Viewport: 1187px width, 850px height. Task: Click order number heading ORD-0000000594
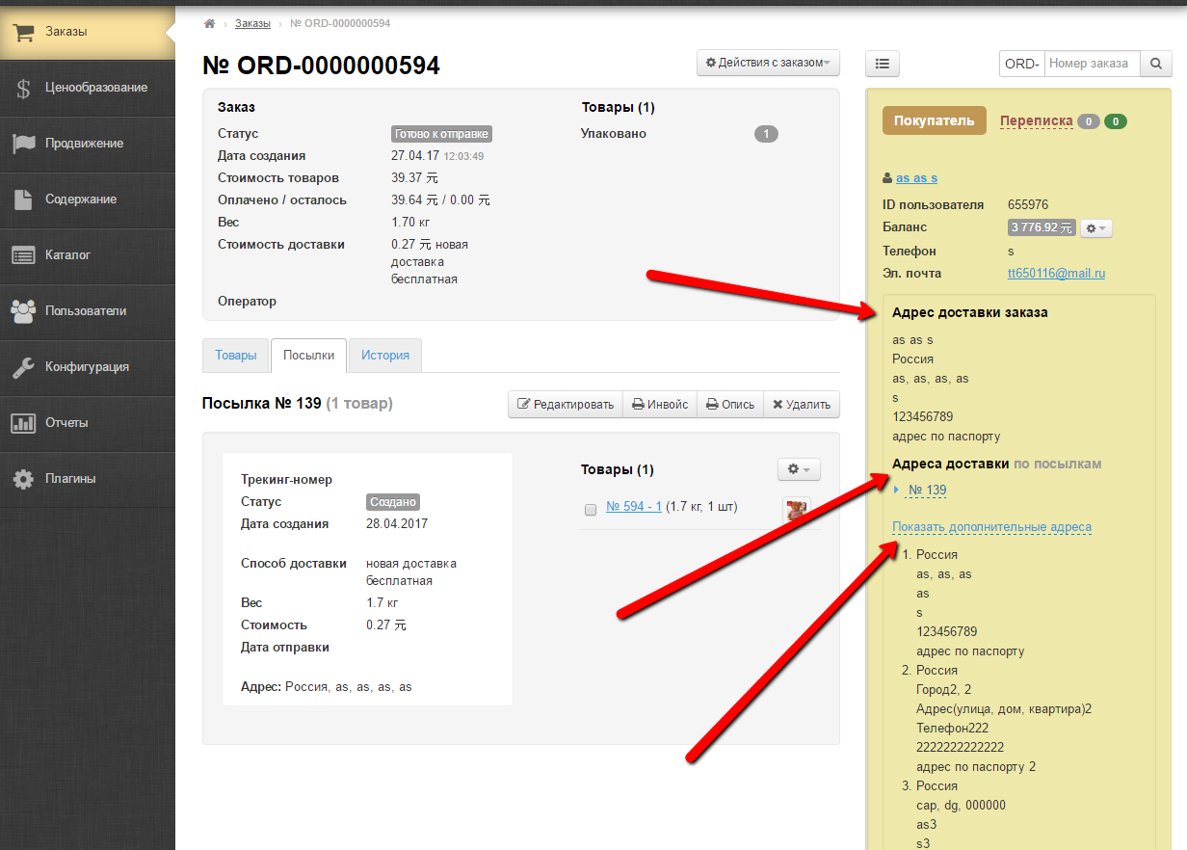coord(321,66)
